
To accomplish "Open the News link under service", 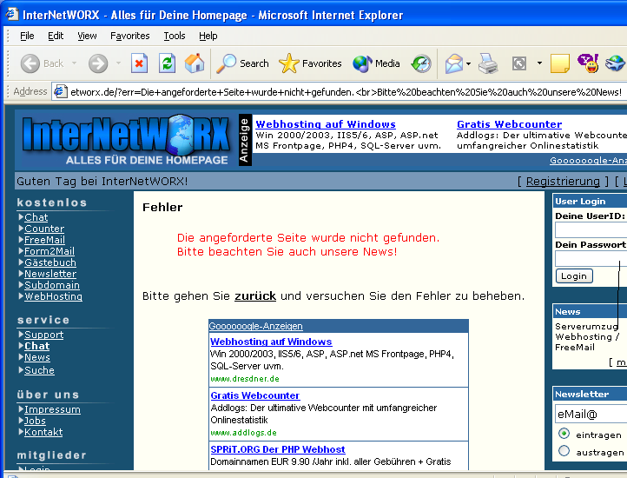I will pos(37,357).
